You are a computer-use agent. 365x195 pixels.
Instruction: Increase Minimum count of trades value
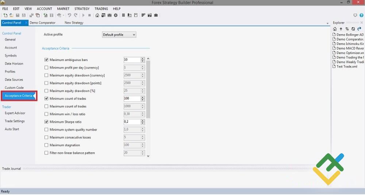[143, 97]
